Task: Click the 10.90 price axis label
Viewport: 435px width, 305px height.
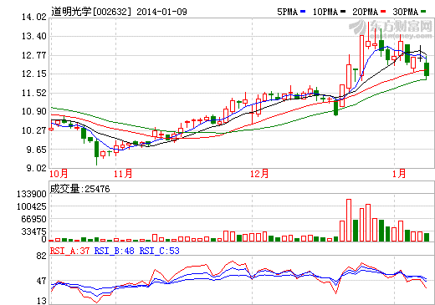Action: pos(34,111)
